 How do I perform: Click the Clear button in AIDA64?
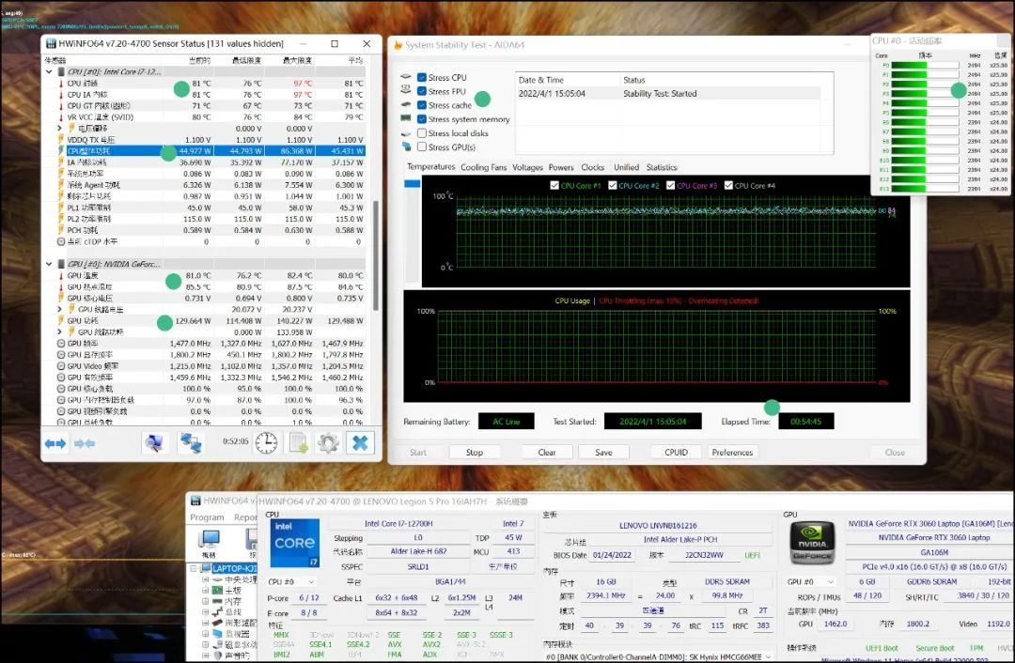(x=547, y=452)
